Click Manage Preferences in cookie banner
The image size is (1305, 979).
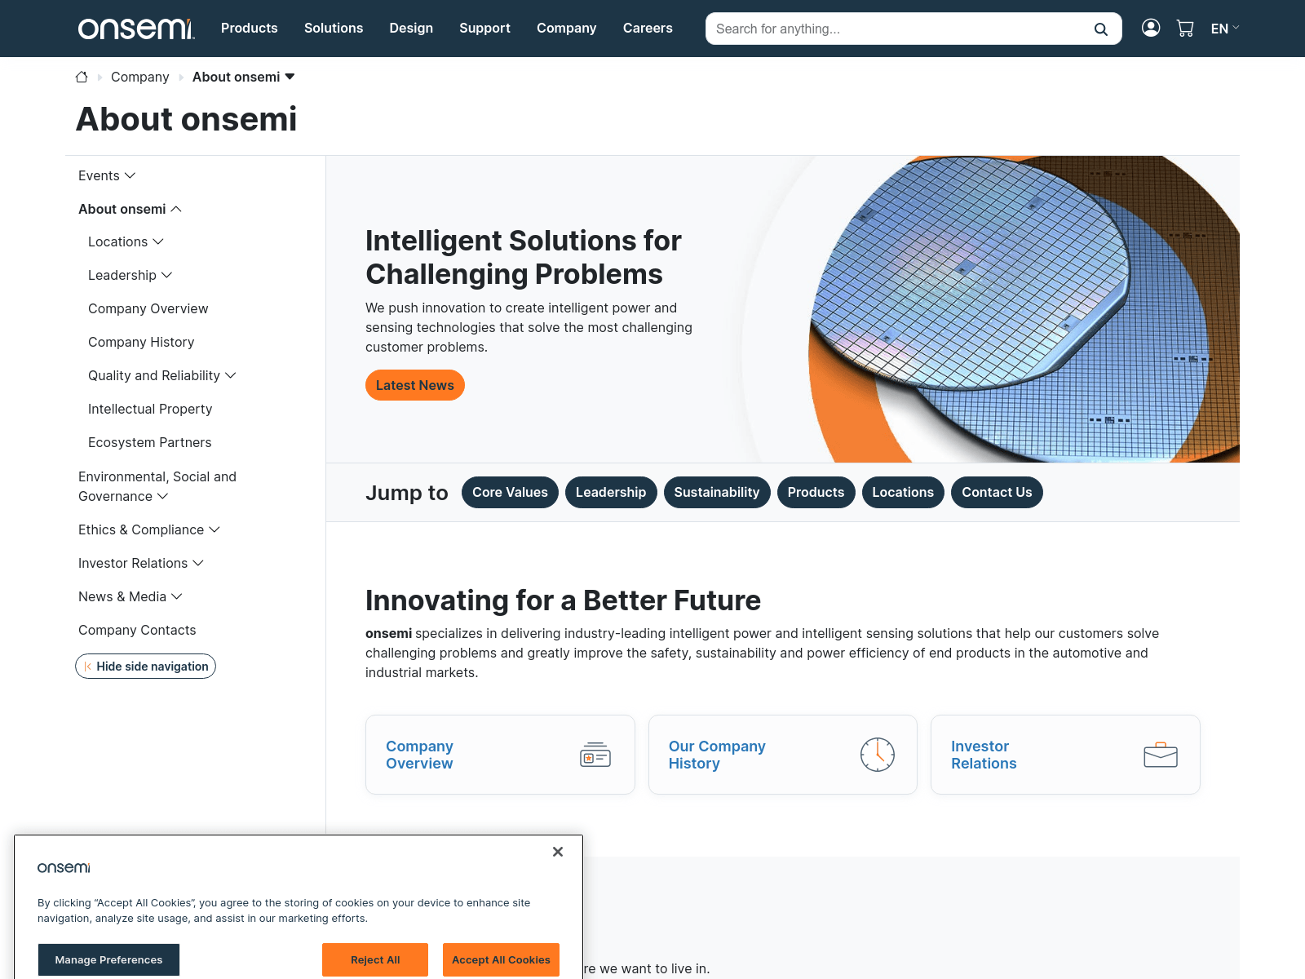click(x=108, y=960)
